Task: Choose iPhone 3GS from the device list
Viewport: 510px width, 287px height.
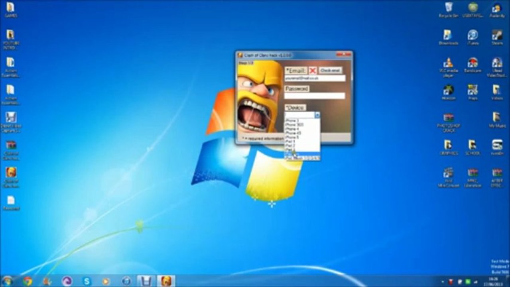Action: (x=302, y=124)
